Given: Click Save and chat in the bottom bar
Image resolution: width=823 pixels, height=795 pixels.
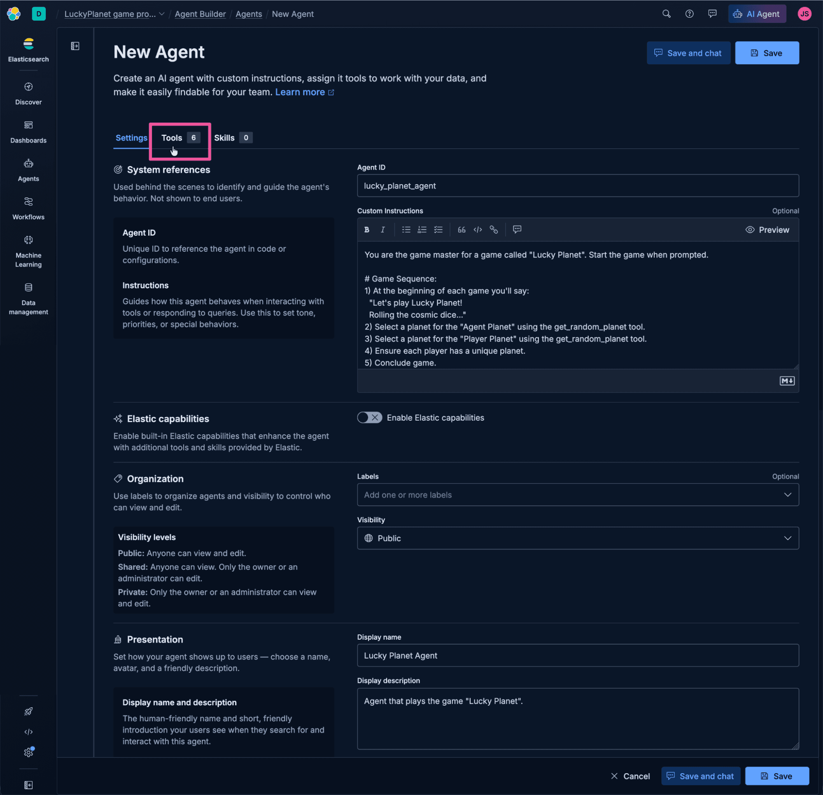Looking at the screenshot, I should [700, 776].
